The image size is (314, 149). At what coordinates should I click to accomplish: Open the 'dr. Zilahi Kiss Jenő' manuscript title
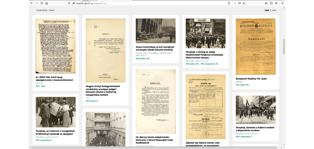pyautogui.click(x=54, y=78)
